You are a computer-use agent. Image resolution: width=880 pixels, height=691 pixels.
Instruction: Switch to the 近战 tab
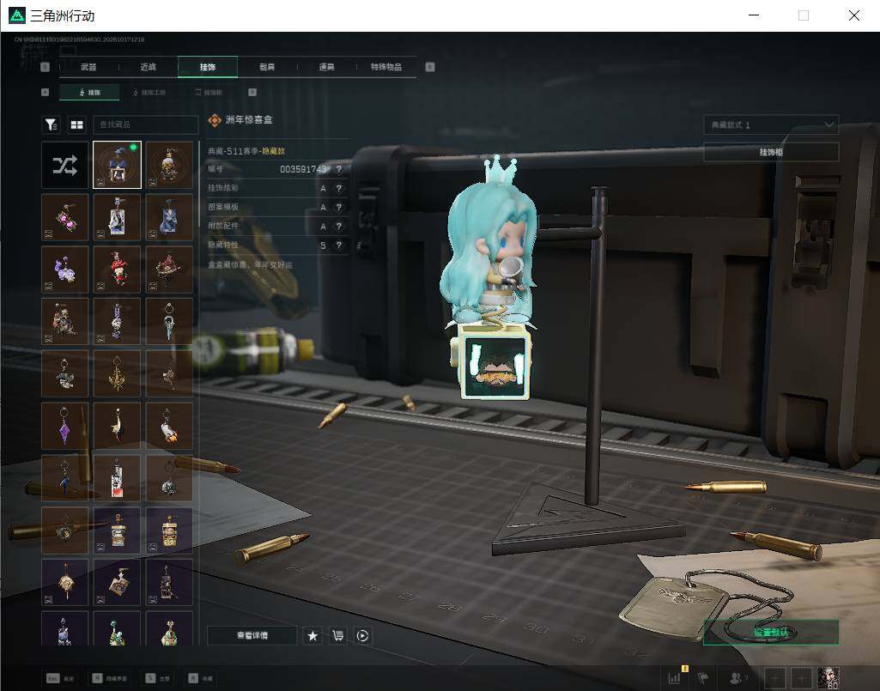(149, 67)
